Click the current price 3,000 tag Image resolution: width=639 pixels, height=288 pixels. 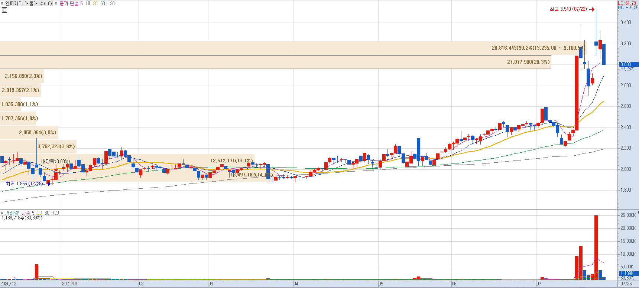click(x=629, y=64)
